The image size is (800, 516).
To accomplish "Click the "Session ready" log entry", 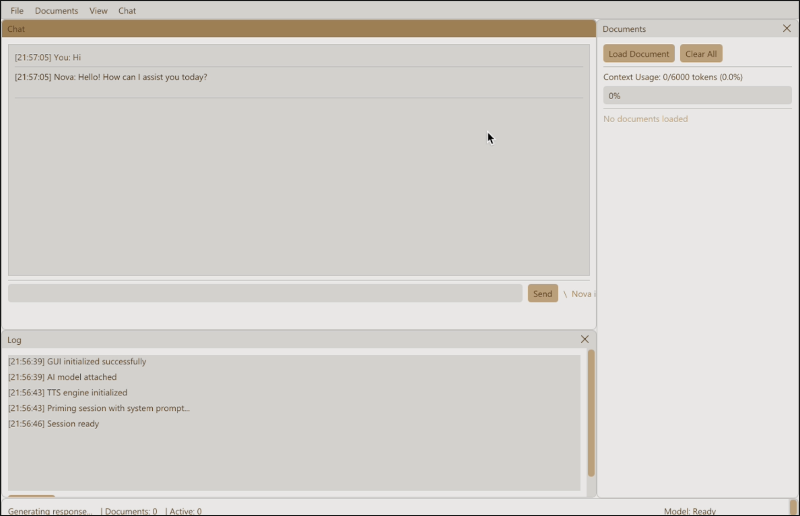I will (54, 424).
